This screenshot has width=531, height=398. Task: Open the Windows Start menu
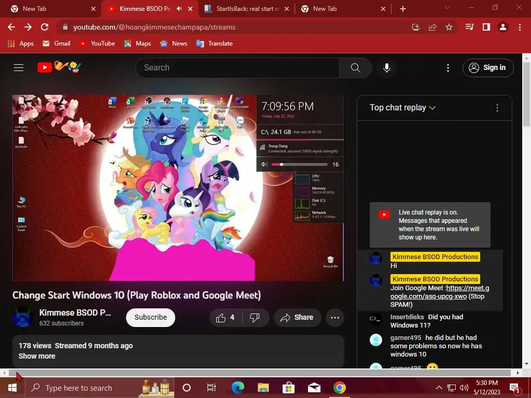[x=12, y=388]
